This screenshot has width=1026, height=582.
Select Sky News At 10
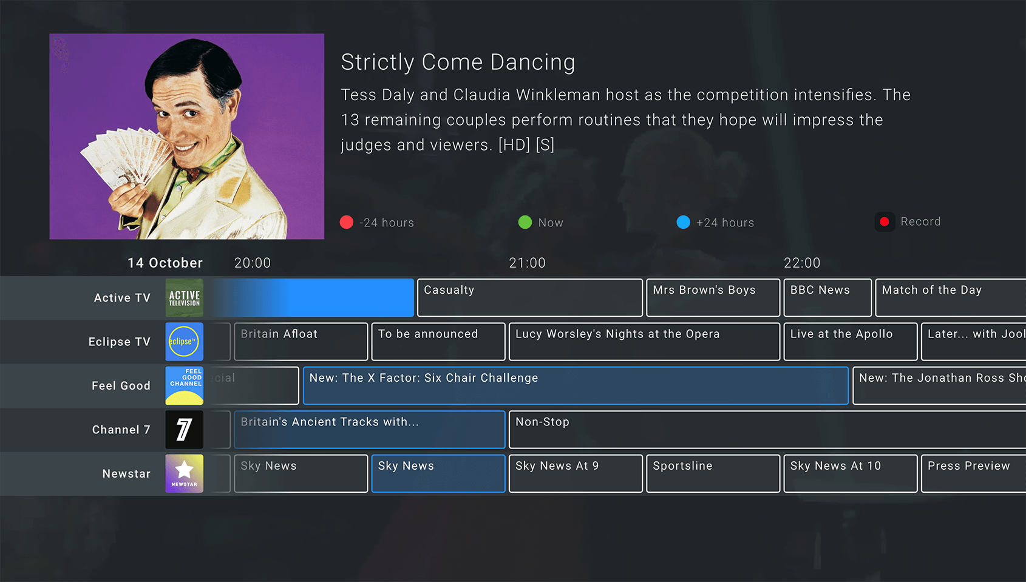[x=851, y=474]
